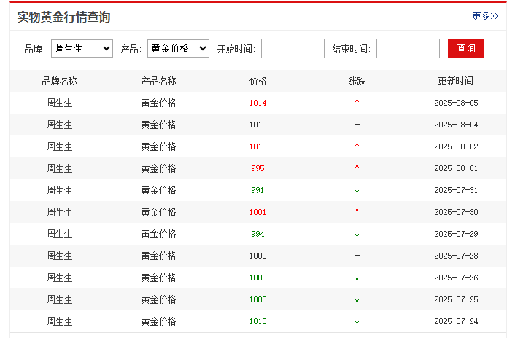Select the date 2025-08-01
The height and width of the screenshot is (338, 515).
(x=456, y=168)
